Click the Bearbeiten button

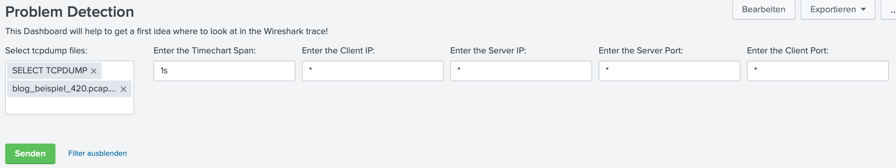[x=763, y=10]
